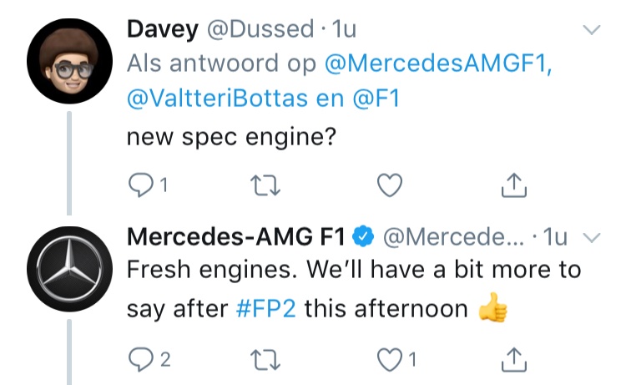
Task: Reply to Mercedes-AMG F1 tweet
Action: [138, 359]
